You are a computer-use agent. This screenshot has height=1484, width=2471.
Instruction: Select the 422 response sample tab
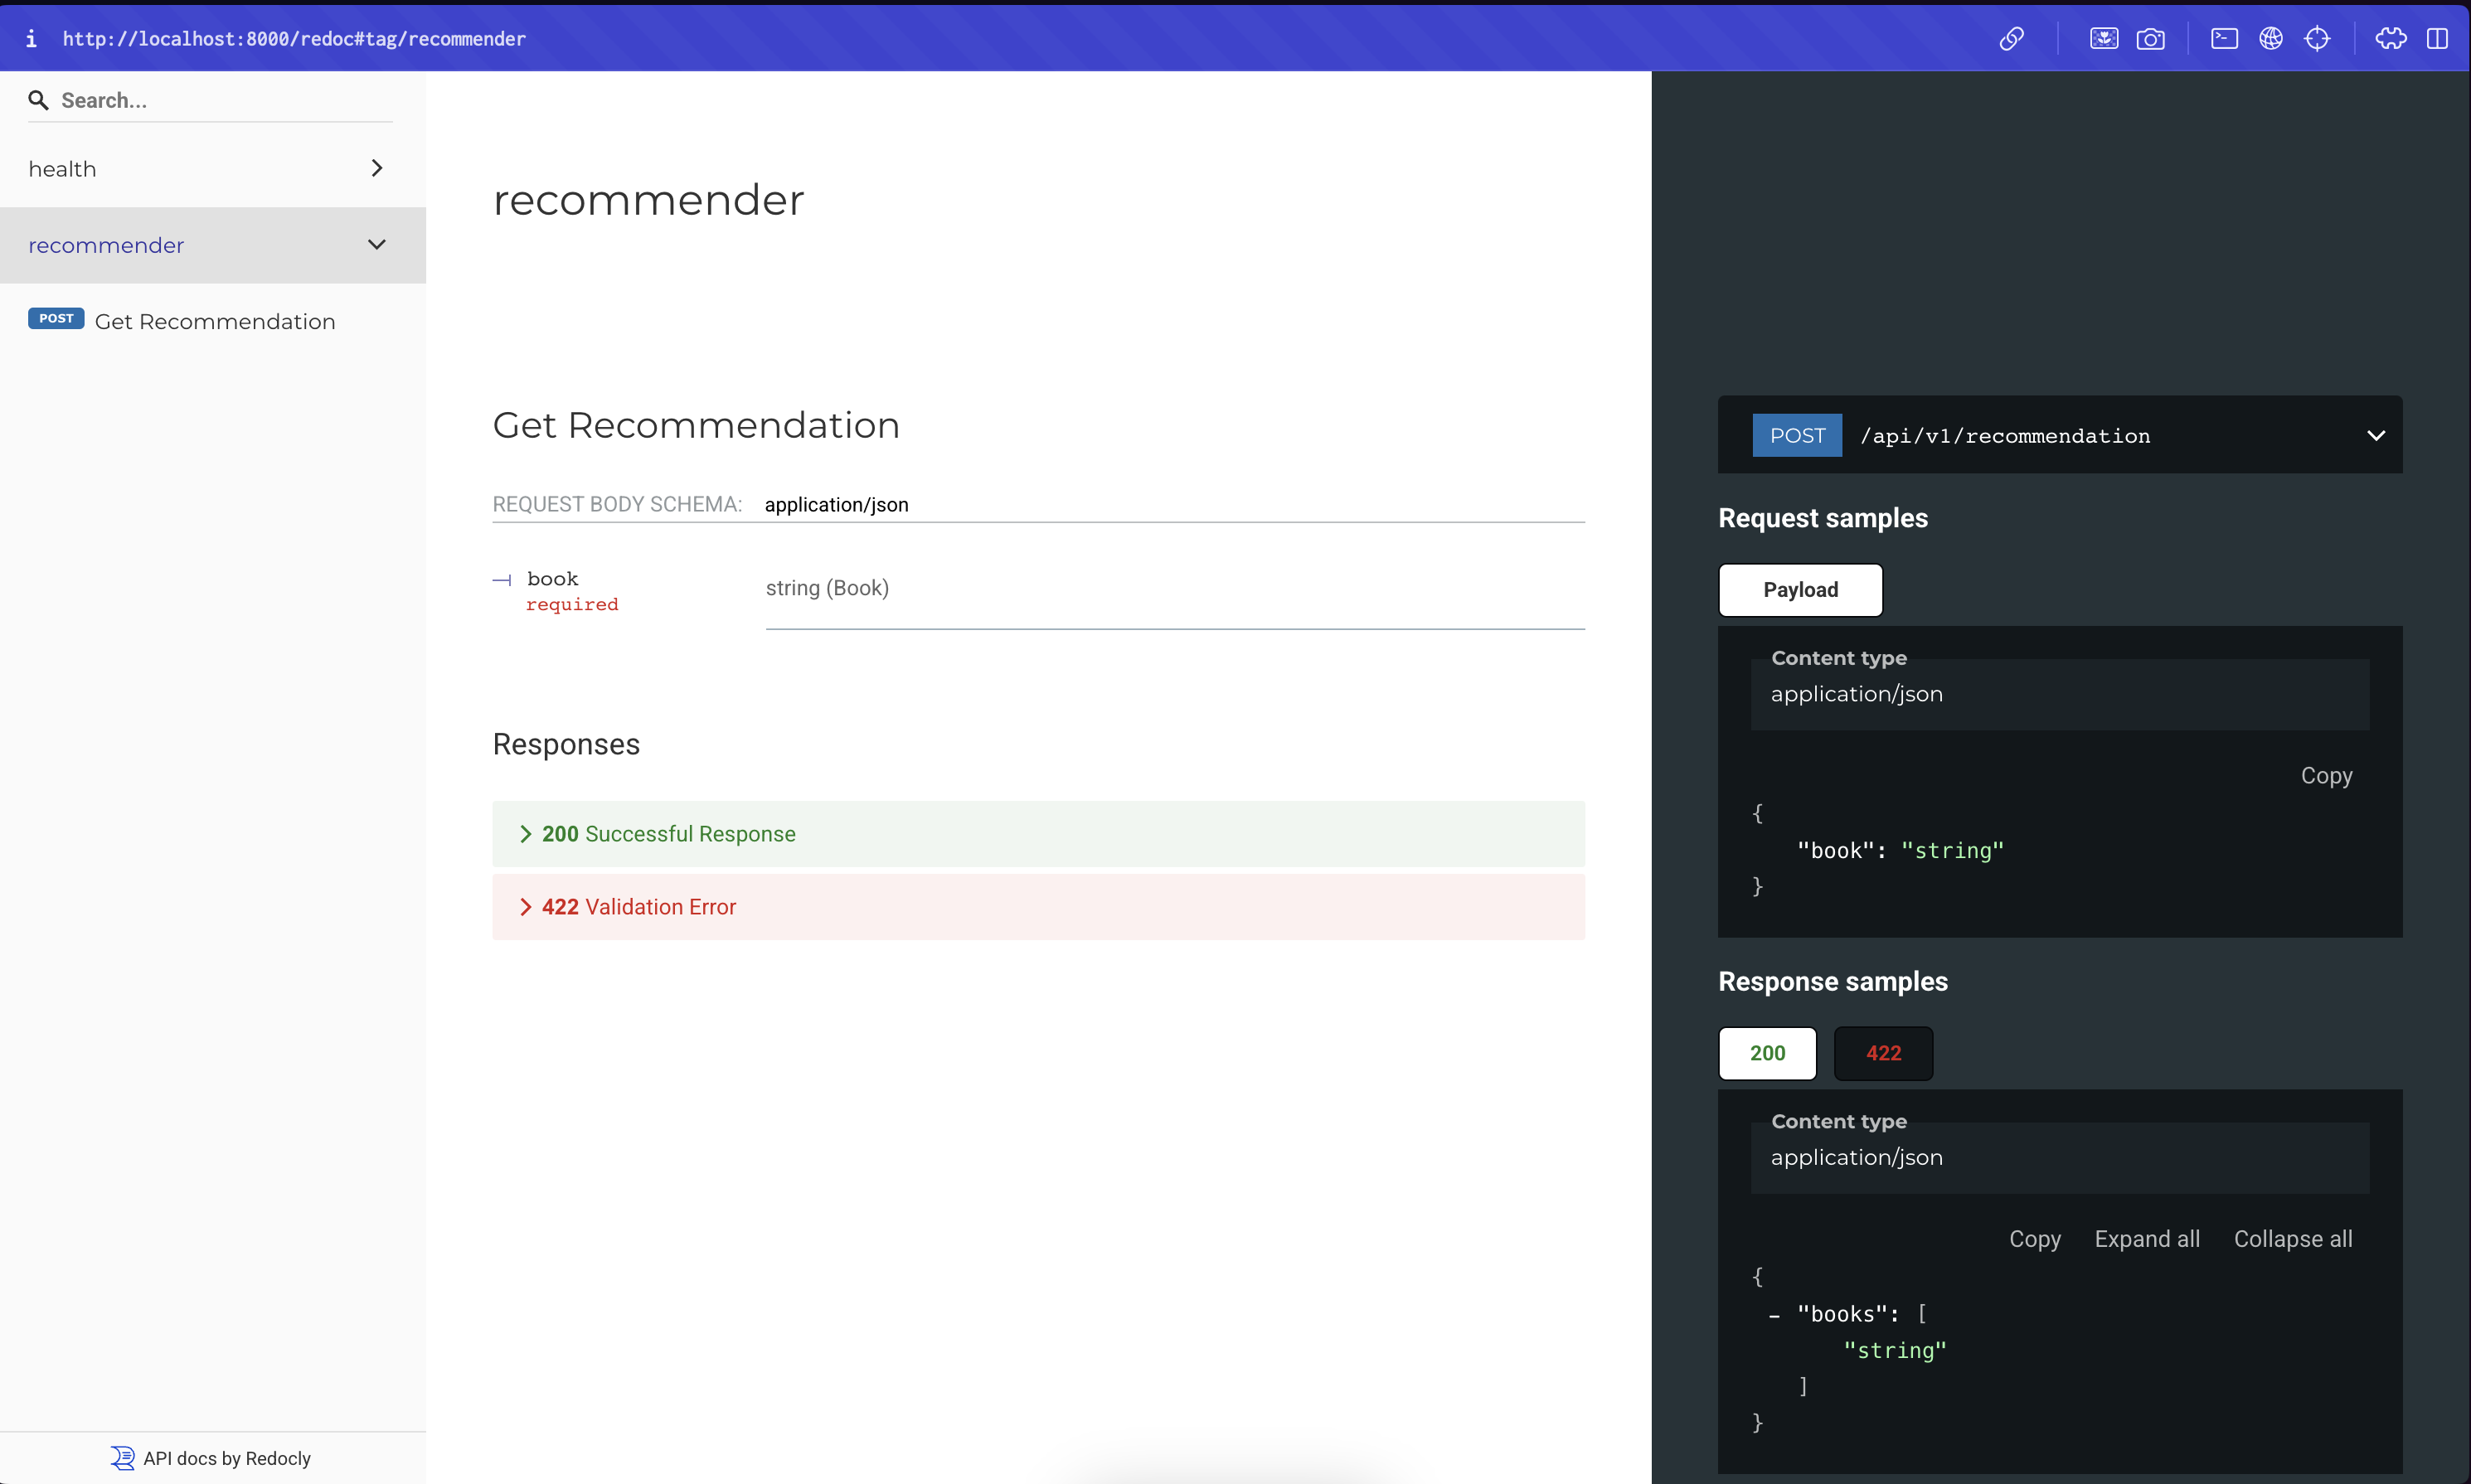(1883, 1053)
